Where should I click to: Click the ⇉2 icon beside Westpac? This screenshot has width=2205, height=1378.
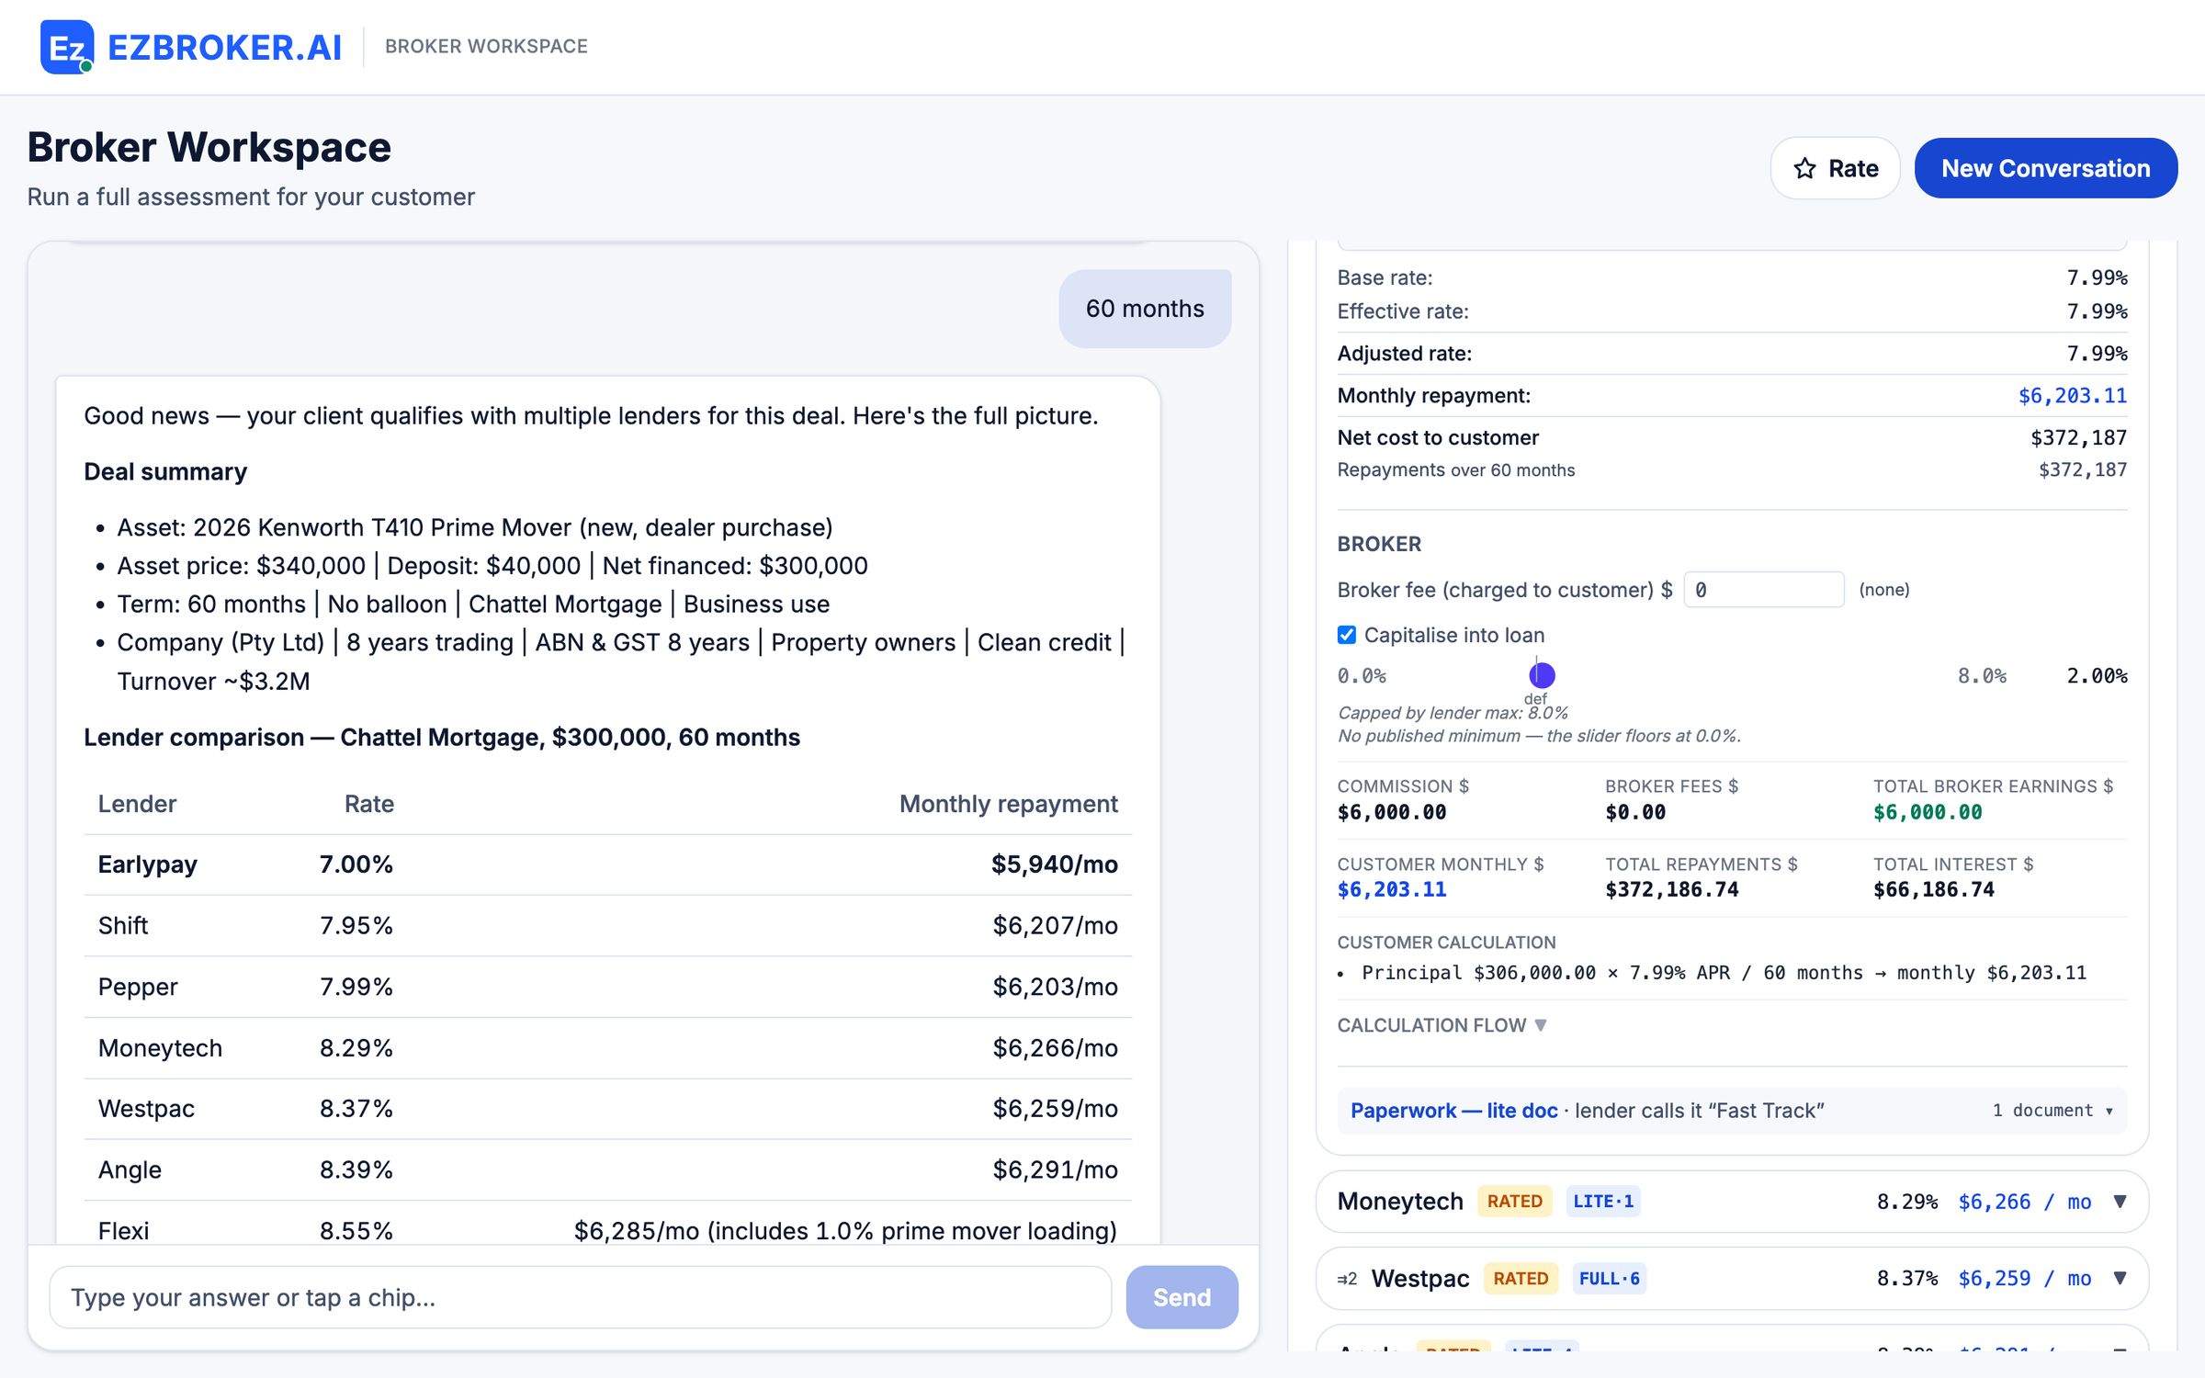[1347, 1279]
